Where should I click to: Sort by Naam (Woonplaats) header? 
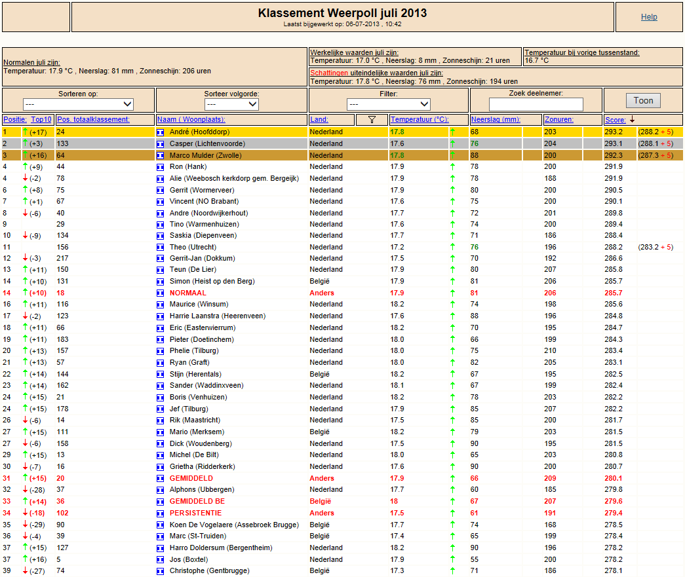pyautogui.click(x=191, y=120)
